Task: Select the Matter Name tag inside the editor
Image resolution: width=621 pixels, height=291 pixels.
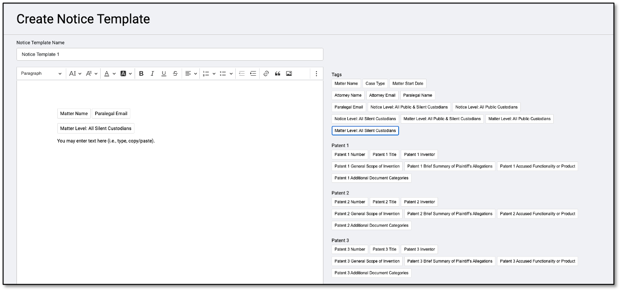Action: [74, 114]
